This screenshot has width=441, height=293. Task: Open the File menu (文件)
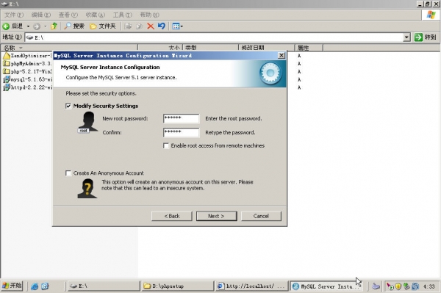click(x=14, y=15)
